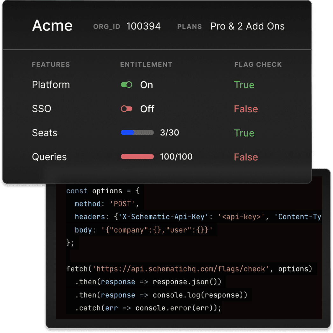The height and width of the screenshot is (333, 333).
Task: Select the Queries feature label
Action: [x=49, y=157]
